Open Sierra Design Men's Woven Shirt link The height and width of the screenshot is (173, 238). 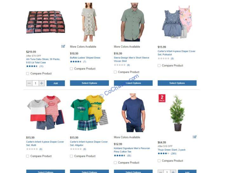click(131, 59)
